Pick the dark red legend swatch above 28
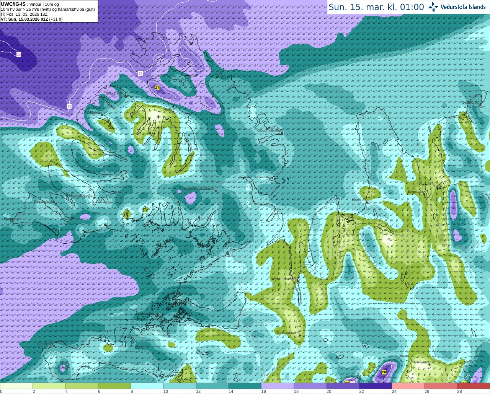The height and width of the screenshot is (394, 490). coord(474,386)
